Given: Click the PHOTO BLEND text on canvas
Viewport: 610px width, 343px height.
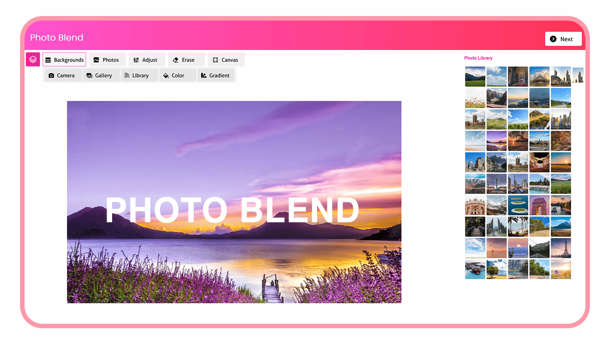Looking at the screenshot, I should point(232,210).
